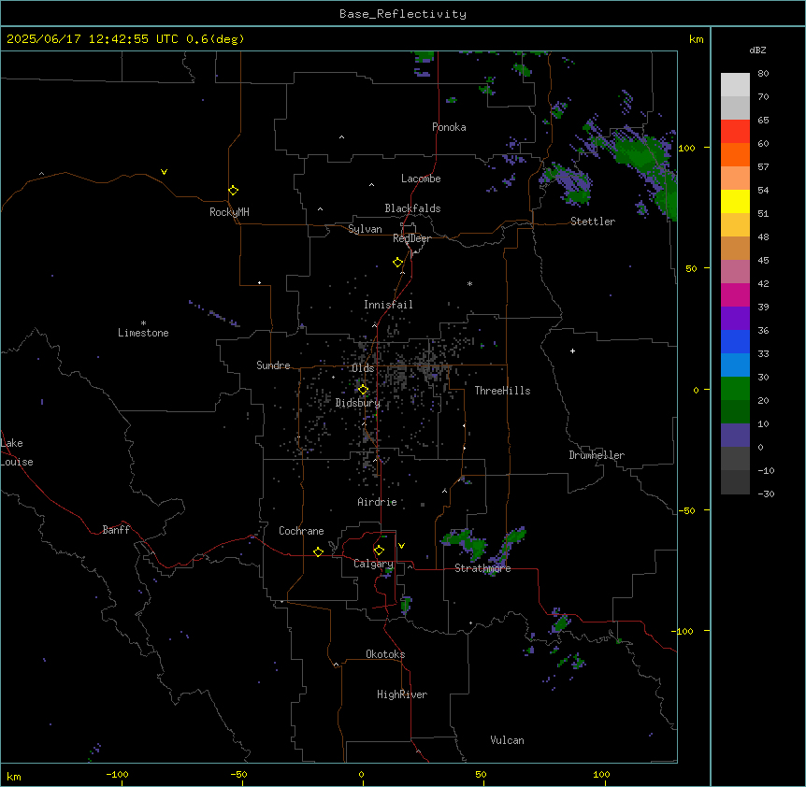The image size is (806, 787).
Task: Click the Cochrane town label
Action: tap(301, 531)
